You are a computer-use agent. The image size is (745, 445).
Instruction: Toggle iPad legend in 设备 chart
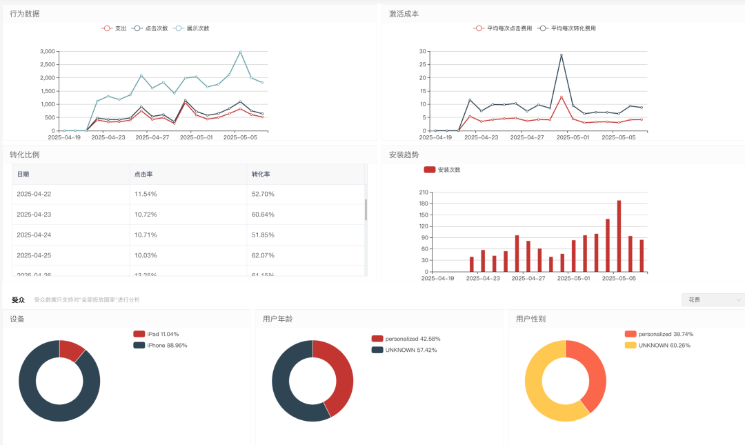coord(139,334)
